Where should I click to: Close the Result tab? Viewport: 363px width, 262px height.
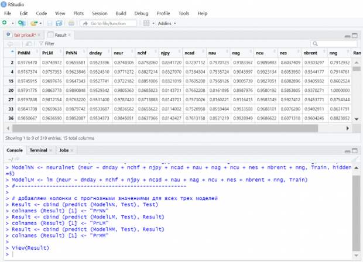[70, 35]
